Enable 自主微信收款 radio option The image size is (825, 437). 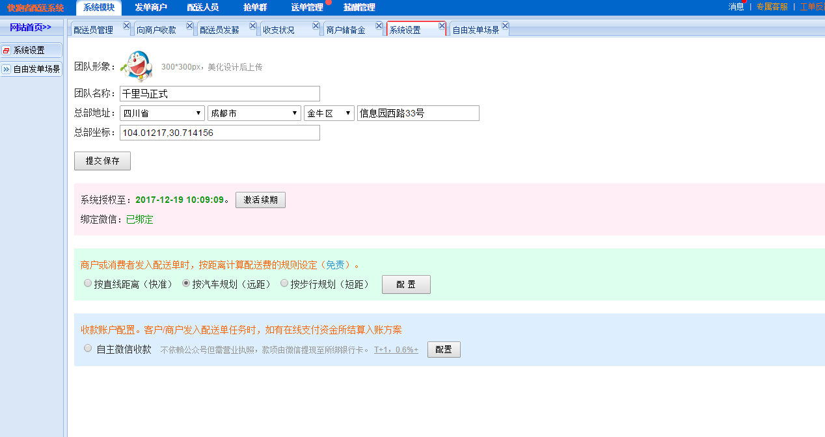(88, 349)
